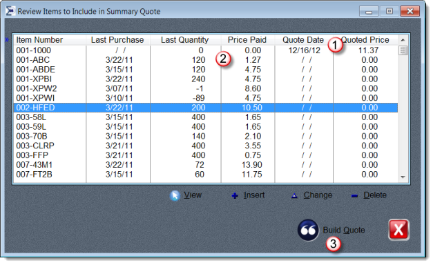This screenshot has width=433, height=265.
Task: Click the red X cancel icon
Action: coord(398,229)
